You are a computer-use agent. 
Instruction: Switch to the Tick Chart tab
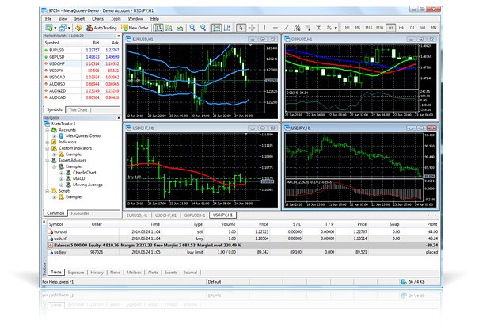[x=78, y=110]
